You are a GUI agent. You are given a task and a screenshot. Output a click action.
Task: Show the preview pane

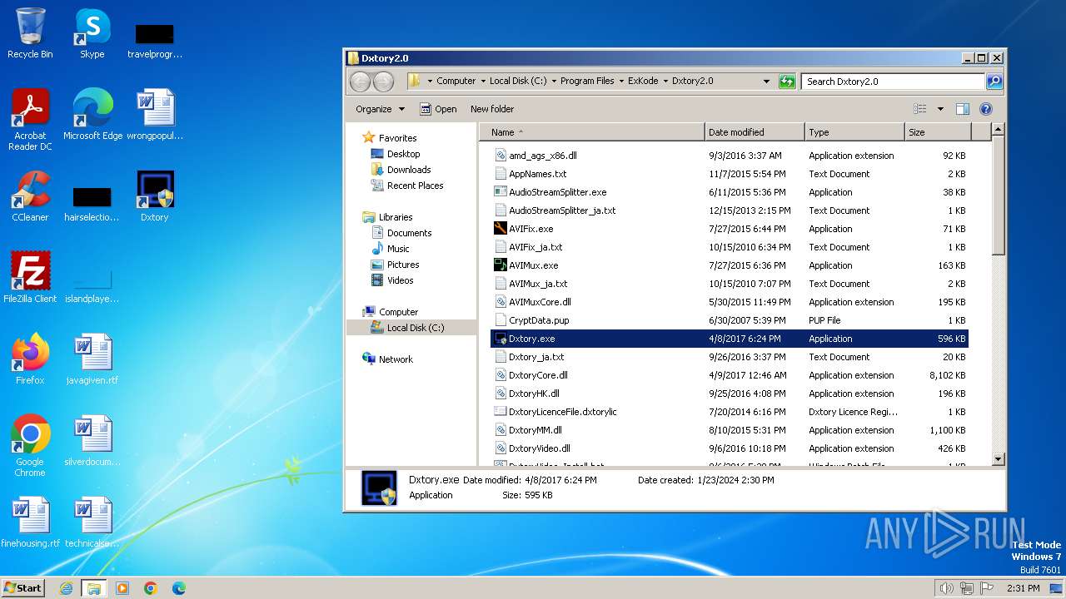tap(963, 109)
